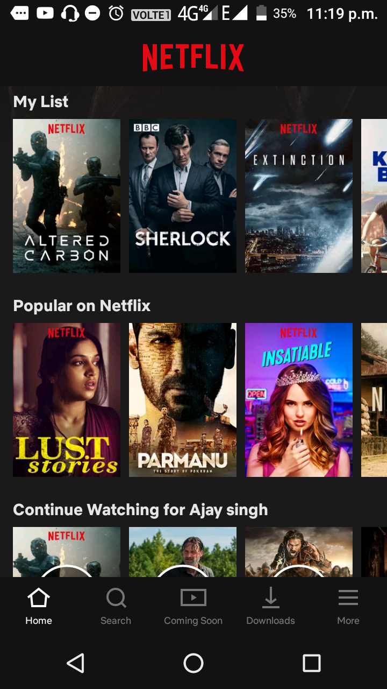Tap the Home icon in bottom navigation
387x689 pixels.
click(39, 598)
